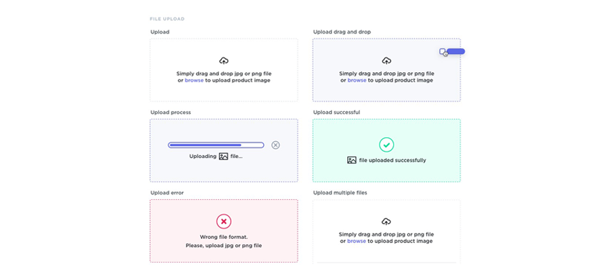Click cloud icon in Upload drag and drop box

(386, 61)
